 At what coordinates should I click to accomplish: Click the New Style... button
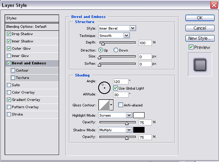199,38
